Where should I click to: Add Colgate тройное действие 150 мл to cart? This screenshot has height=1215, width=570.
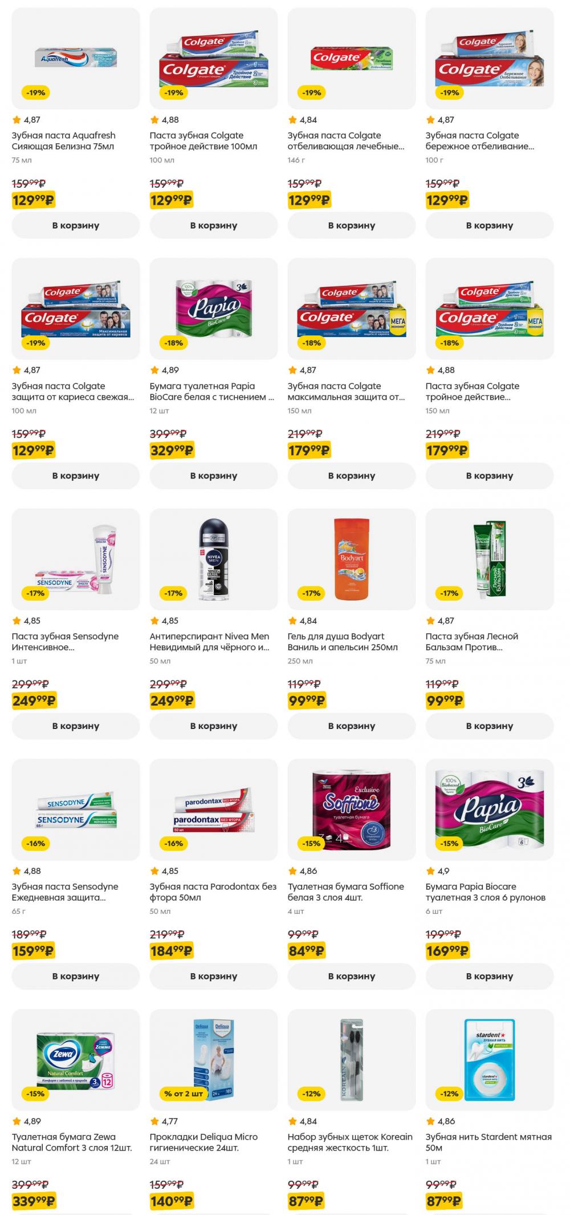click(x=490, y=476)
